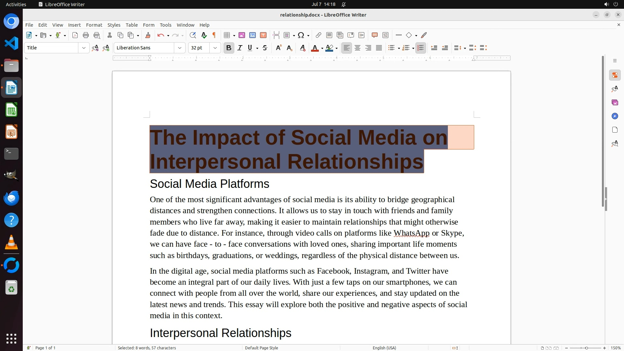Screen dimensions: 624x351
Task: Click the Insert Hyperlink icon
Action: coord(318,35)
